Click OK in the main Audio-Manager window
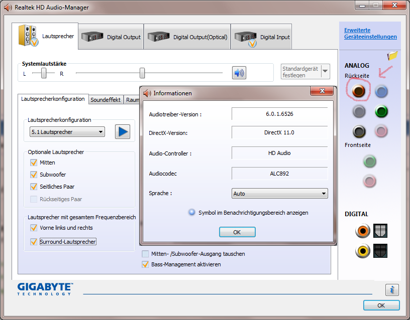 [381, 305]
